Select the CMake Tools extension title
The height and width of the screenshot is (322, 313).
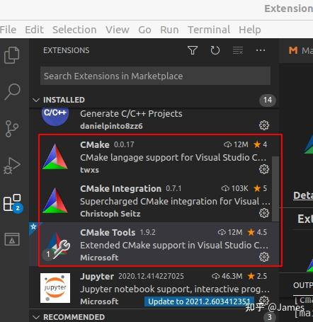108,232
